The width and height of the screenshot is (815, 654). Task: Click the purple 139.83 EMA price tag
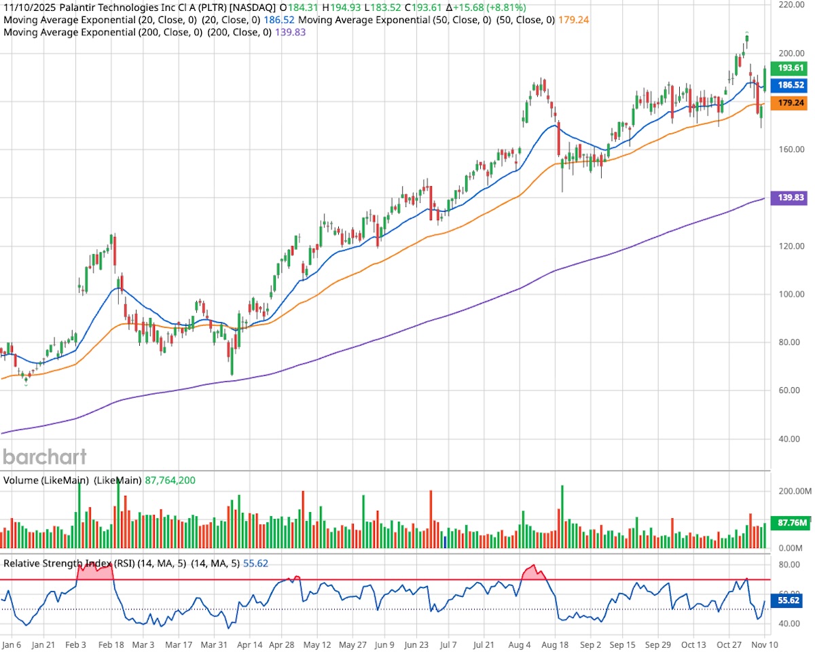791,198
